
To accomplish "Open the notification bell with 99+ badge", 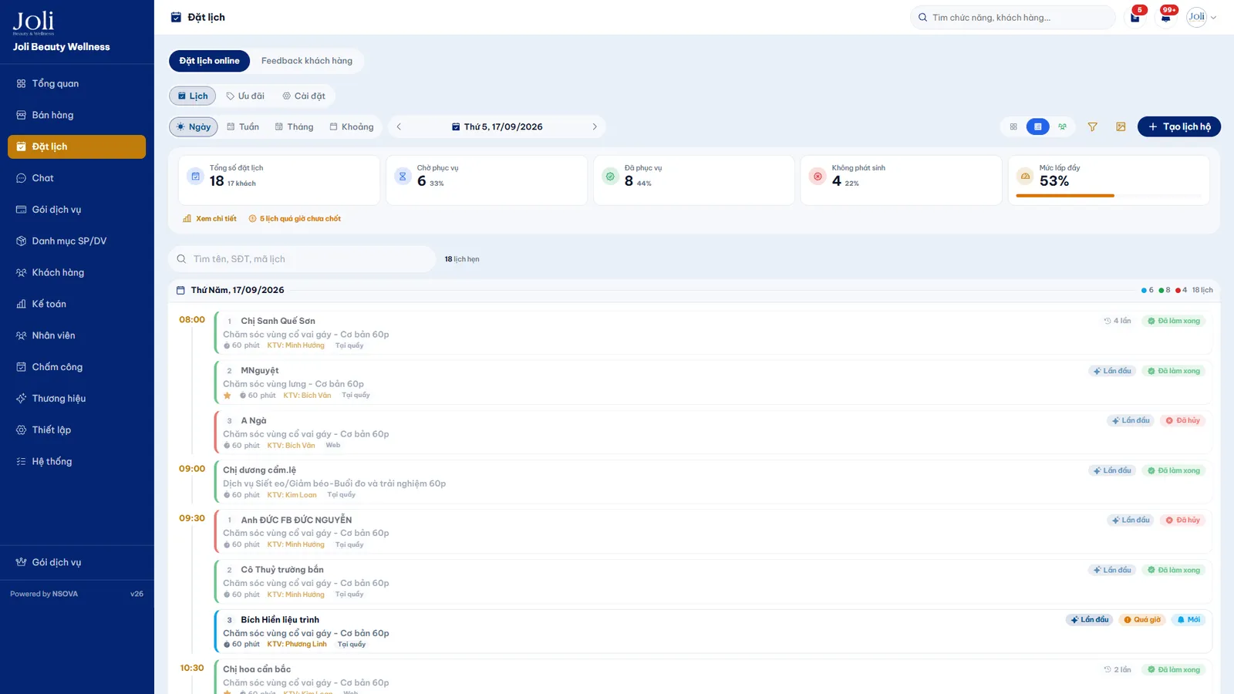I will pos(1166,17).
